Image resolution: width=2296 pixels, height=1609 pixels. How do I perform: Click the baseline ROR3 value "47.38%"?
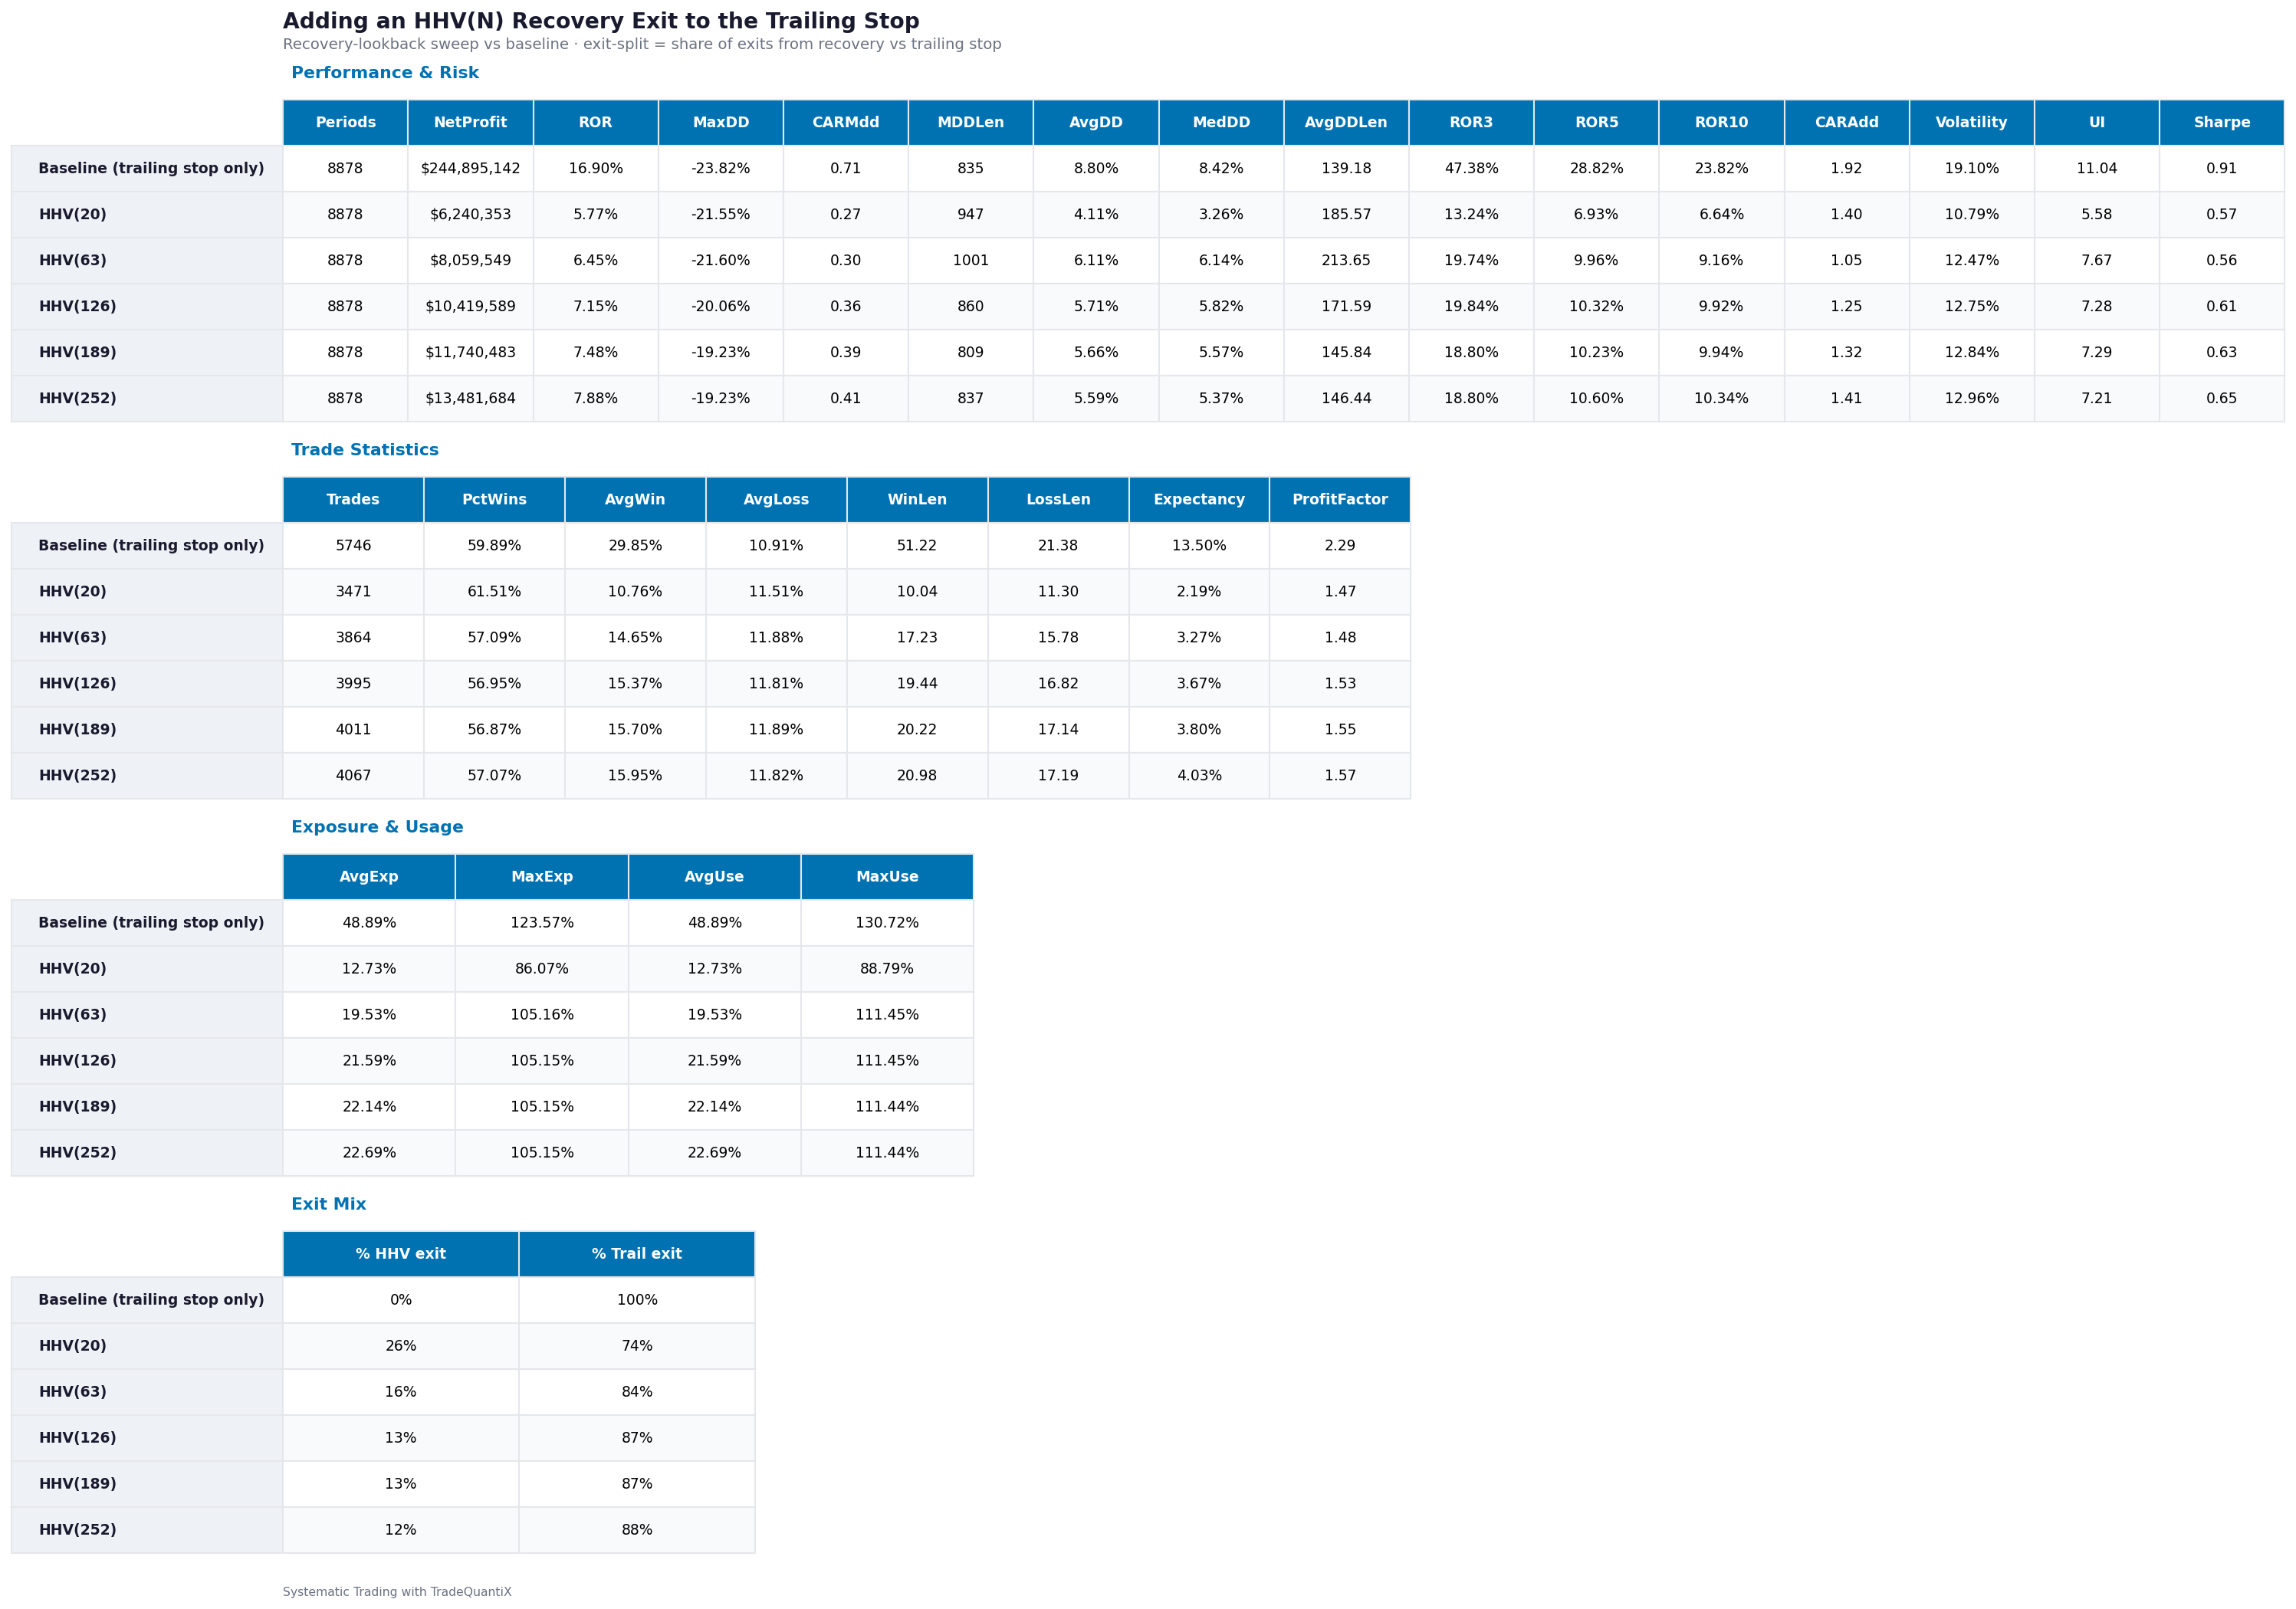tap(1472, 169)
